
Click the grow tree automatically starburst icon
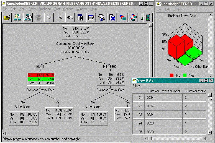coord(17,17)
